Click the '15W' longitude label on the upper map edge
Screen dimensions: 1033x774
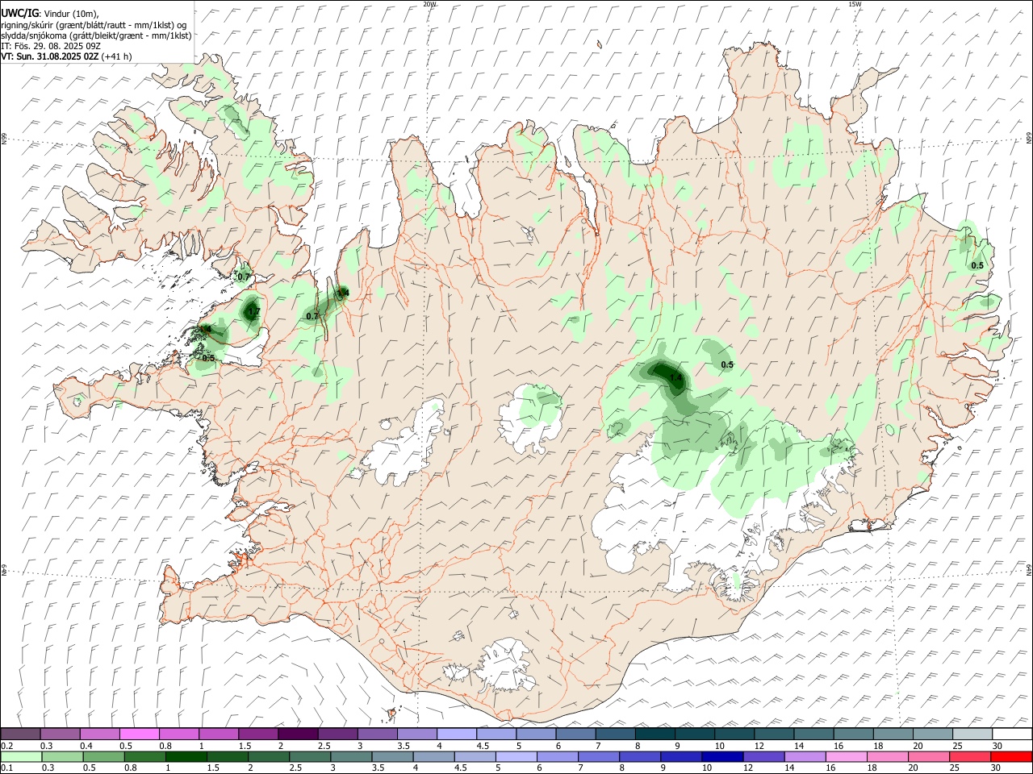(x=855, y=4)
